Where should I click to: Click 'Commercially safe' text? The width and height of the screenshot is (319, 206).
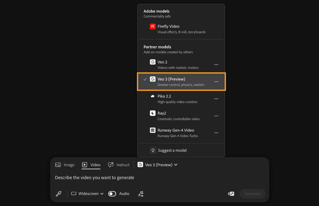pyautogui.click(x=157, y=16)
